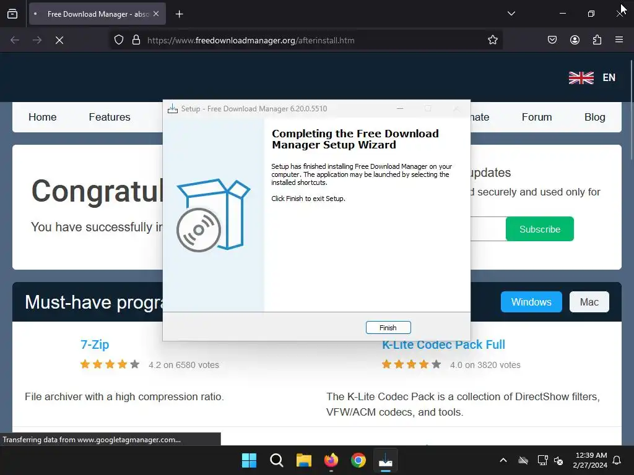Image resolution: width=634 pixels, height=475 pixels.
Task: Switch to Firefox in taskbar
Action: pyautogui.click(x=331, y=460)
